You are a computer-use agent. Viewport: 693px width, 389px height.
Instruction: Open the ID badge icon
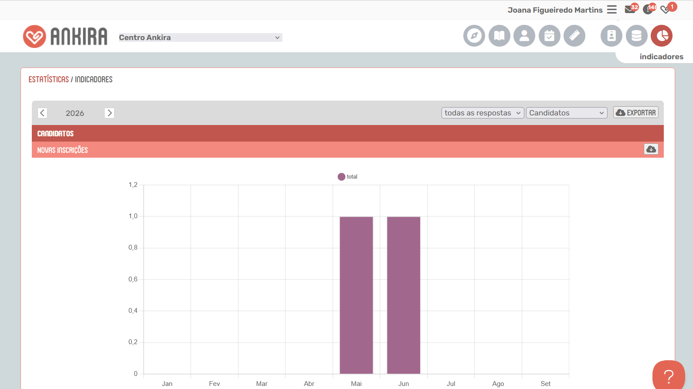click(x=611, y=36)
